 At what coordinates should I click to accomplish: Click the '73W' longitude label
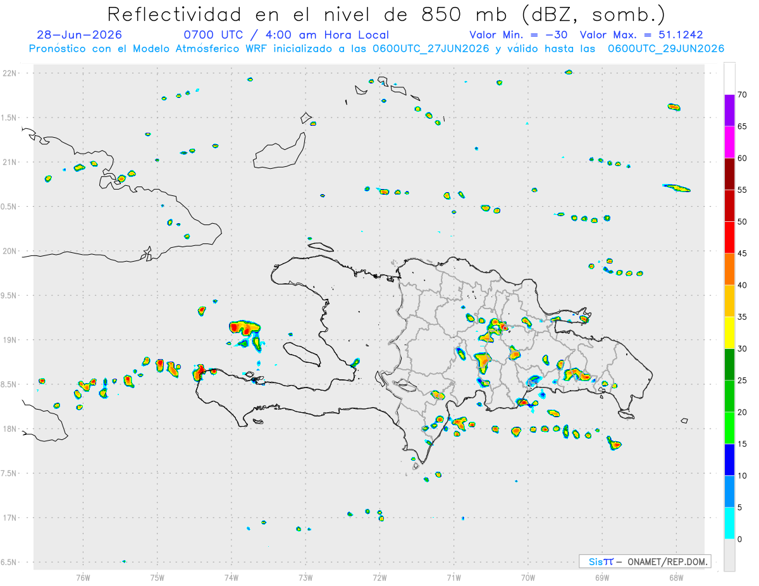305,577
